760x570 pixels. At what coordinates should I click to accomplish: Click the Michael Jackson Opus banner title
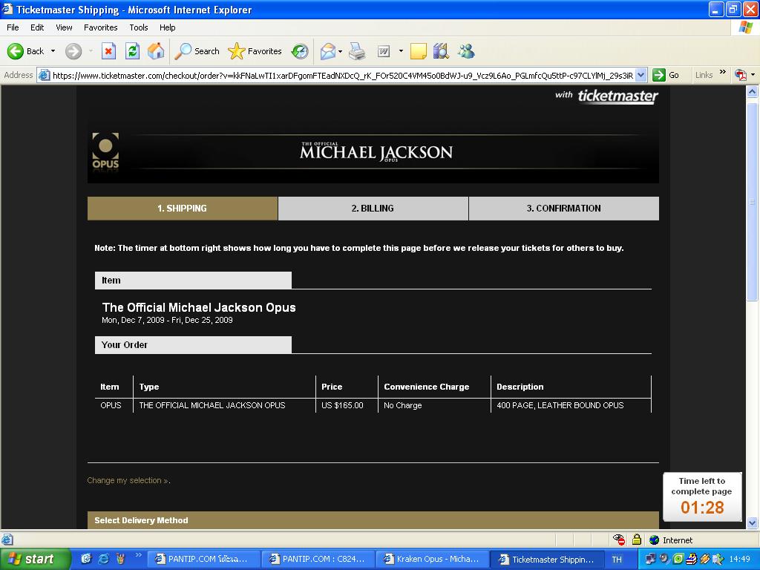(376, 151)
